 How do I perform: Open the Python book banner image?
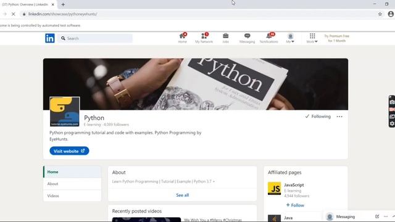click(x=196, y=84)
